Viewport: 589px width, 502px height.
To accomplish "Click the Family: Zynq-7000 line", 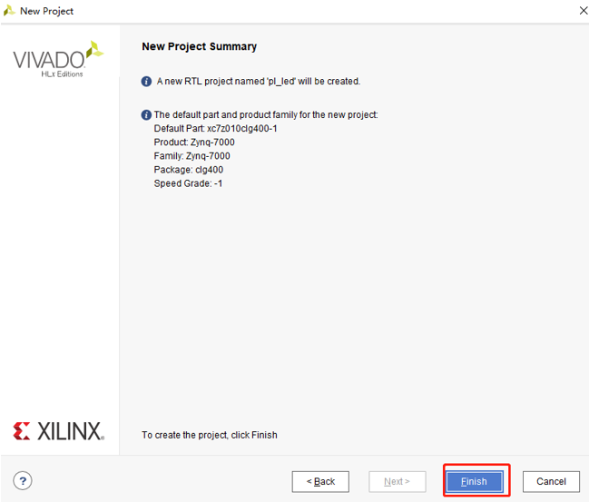I will point(191,156).
